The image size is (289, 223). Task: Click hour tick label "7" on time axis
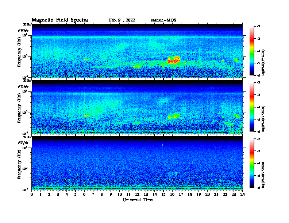(93, 195)
